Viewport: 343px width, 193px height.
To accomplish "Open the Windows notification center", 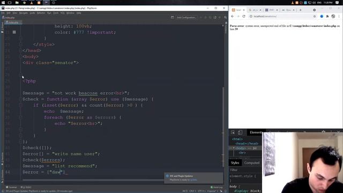I will click(x=337, y=3).
